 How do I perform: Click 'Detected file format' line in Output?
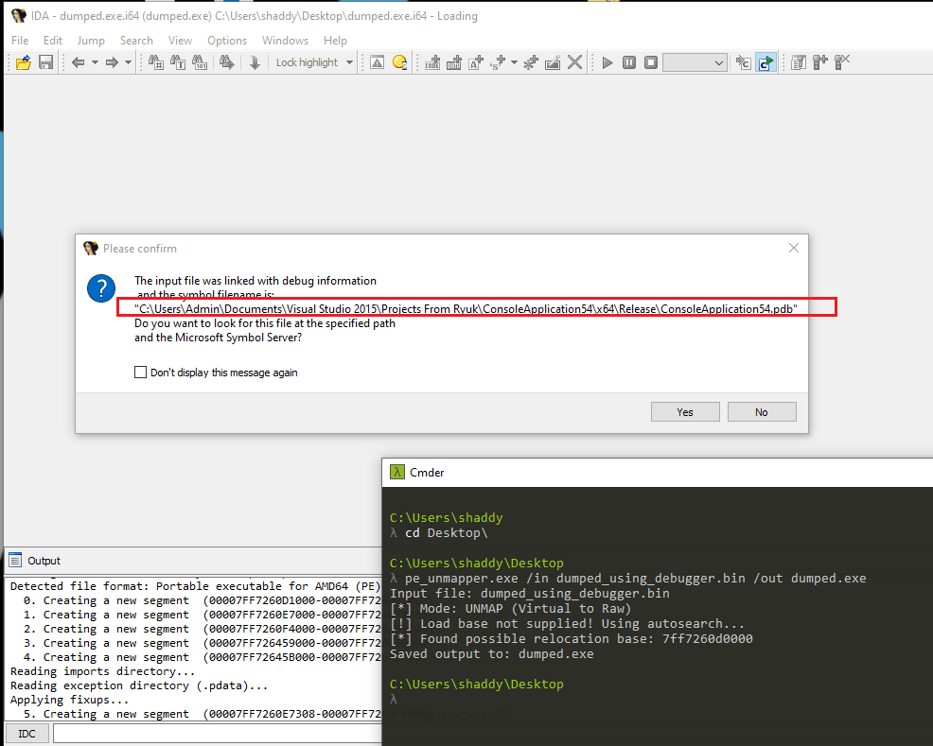pos(195,587)
